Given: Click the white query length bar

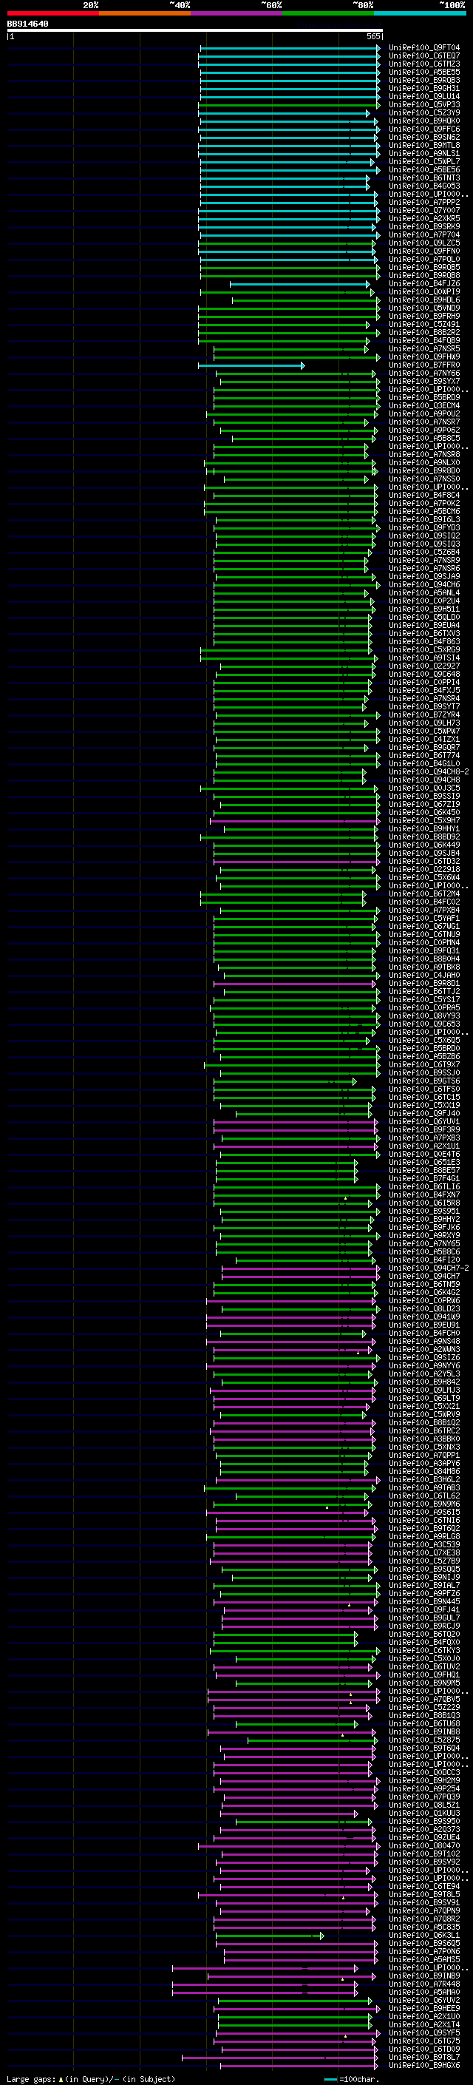Looking at the screenshot, I should point(195,31).
